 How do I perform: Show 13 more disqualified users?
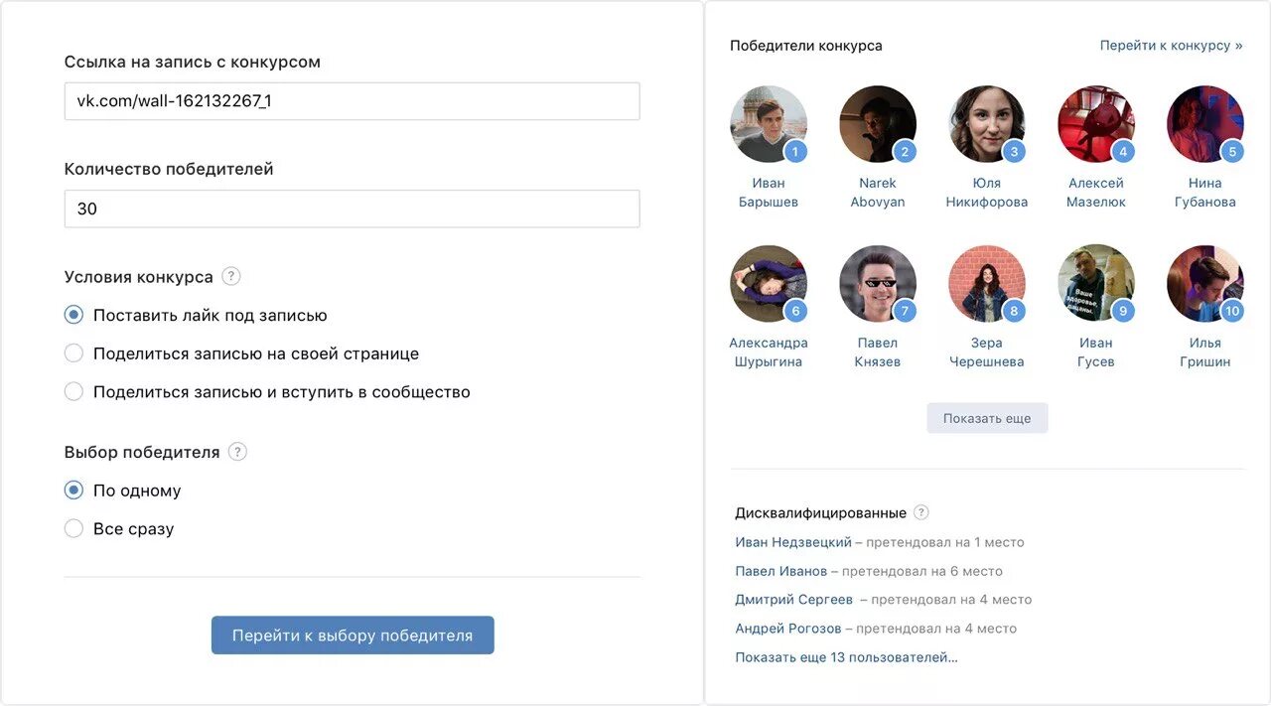click(x=846, y=657)
